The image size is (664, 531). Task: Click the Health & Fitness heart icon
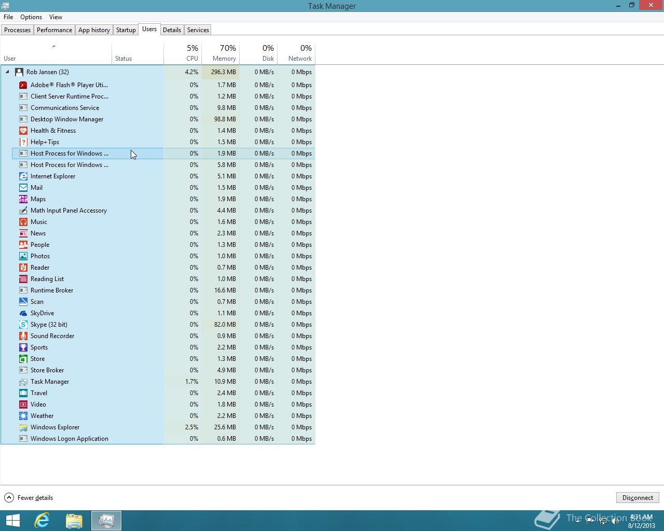23,131
